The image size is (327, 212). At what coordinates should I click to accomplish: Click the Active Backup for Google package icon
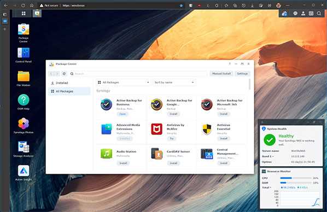click(156, 104)
